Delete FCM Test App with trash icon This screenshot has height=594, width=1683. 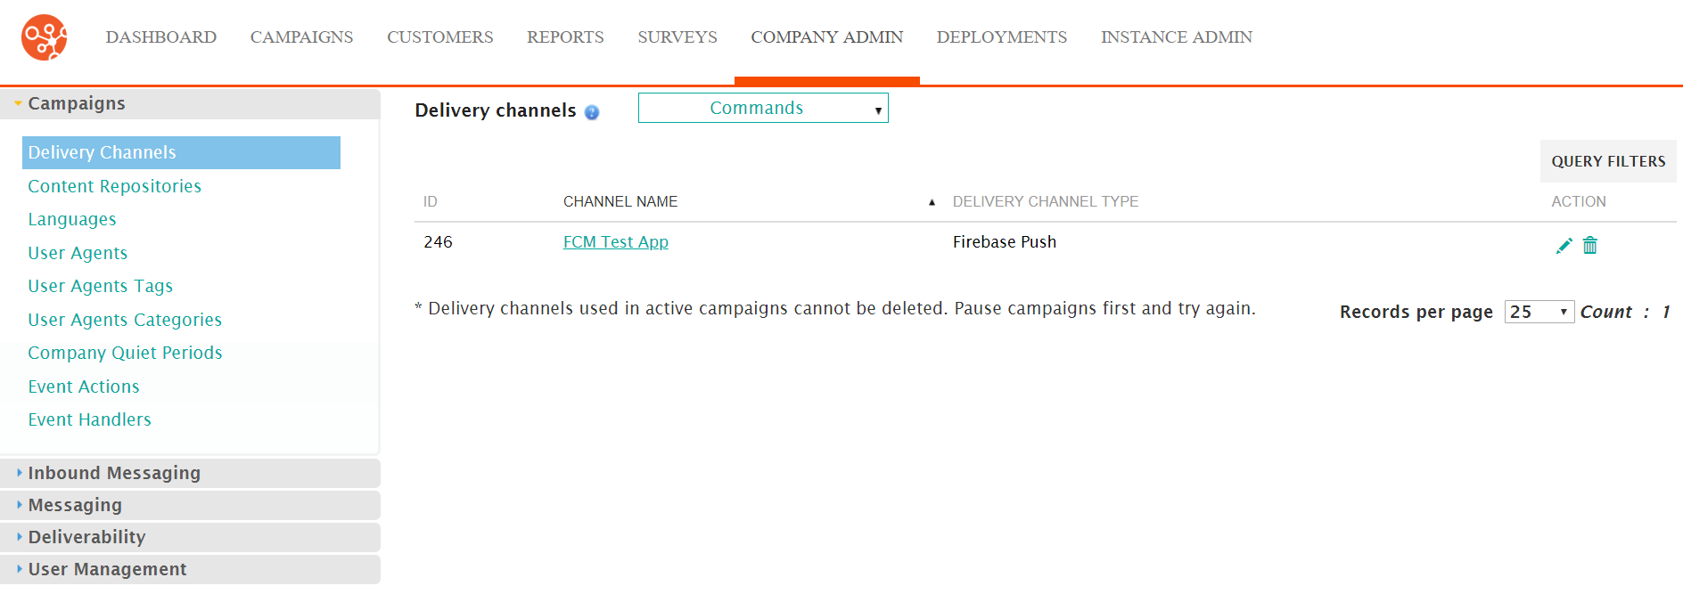1589,246
